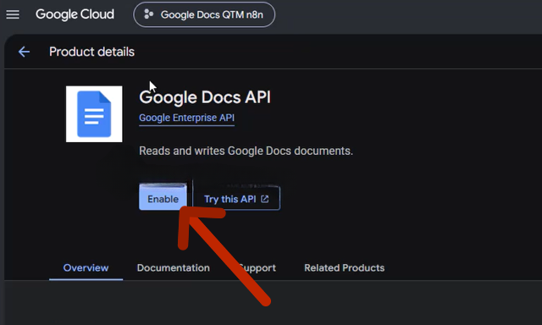Image resolution: width=542 pixels, height=325 pixels.
Task: Switch to the Documentation tab
Action: click(x=173, y=268)
